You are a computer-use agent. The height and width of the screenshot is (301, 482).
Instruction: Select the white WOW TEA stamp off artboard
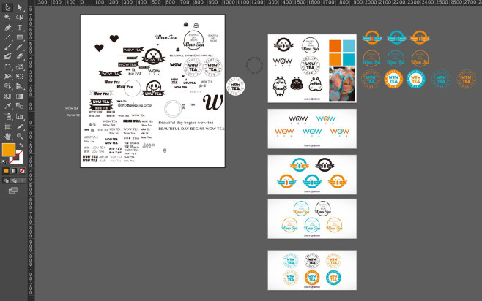click(235, 86)
